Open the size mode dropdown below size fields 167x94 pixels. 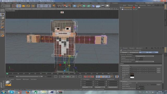click(100, 87)
